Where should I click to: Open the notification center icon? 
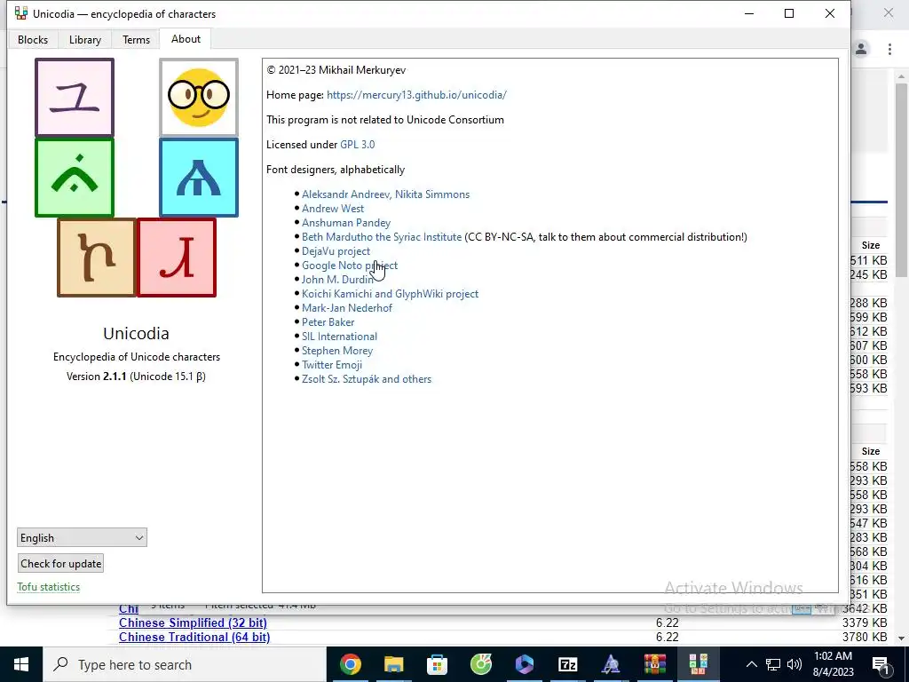881,664
